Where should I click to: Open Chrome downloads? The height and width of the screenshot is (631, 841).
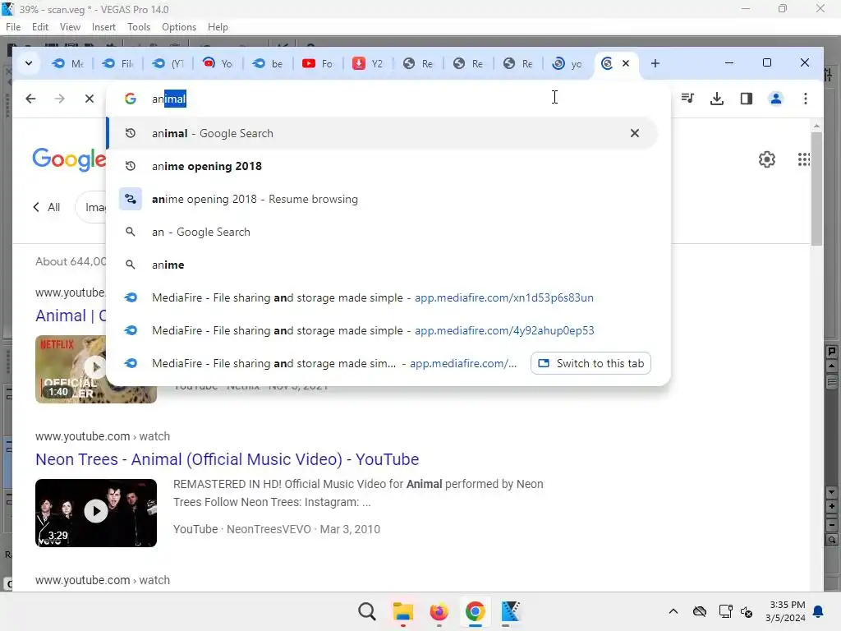[x=716, y=99]
